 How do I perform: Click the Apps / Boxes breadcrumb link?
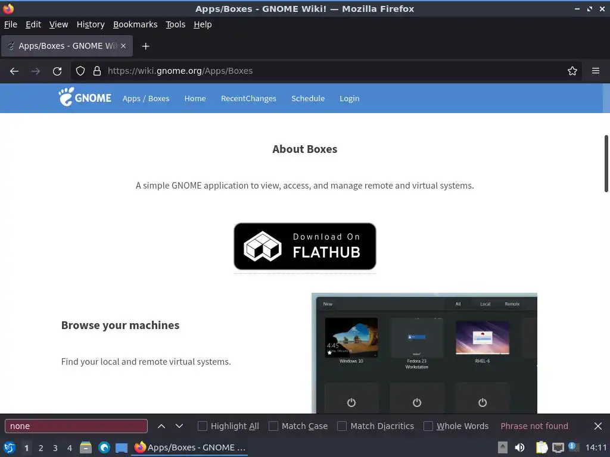click(x=146, y=98)
